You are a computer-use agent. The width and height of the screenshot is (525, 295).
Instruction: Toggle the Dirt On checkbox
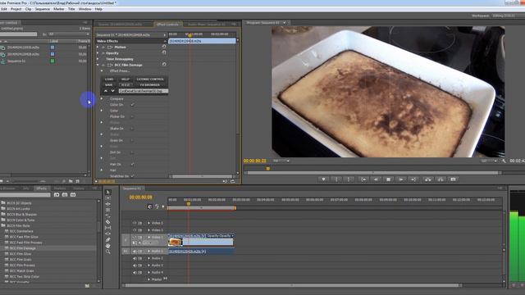coord(133,152)
